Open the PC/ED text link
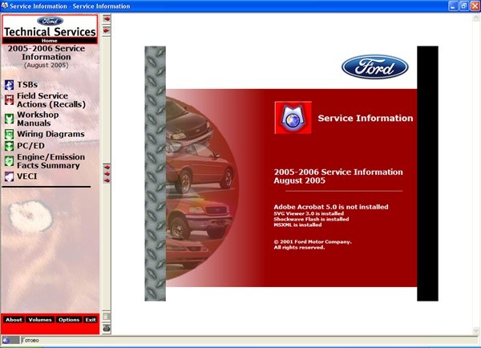 click(30, 146)
